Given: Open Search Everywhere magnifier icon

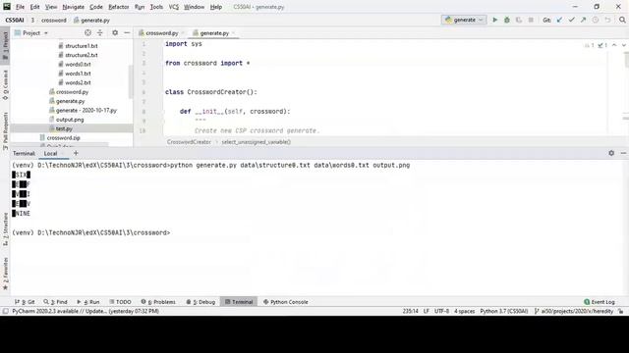Looking at the screenshot, I should tap(622, 20).
